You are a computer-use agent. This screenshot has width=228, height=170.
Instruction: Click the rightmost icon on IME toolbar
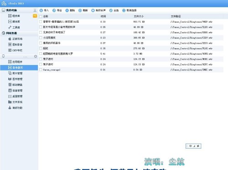tap(198, 146)
